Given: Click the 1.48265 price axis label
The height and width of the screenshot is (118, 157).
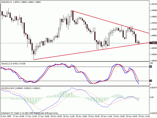Looking at the screenshot, I should (153, 54).
